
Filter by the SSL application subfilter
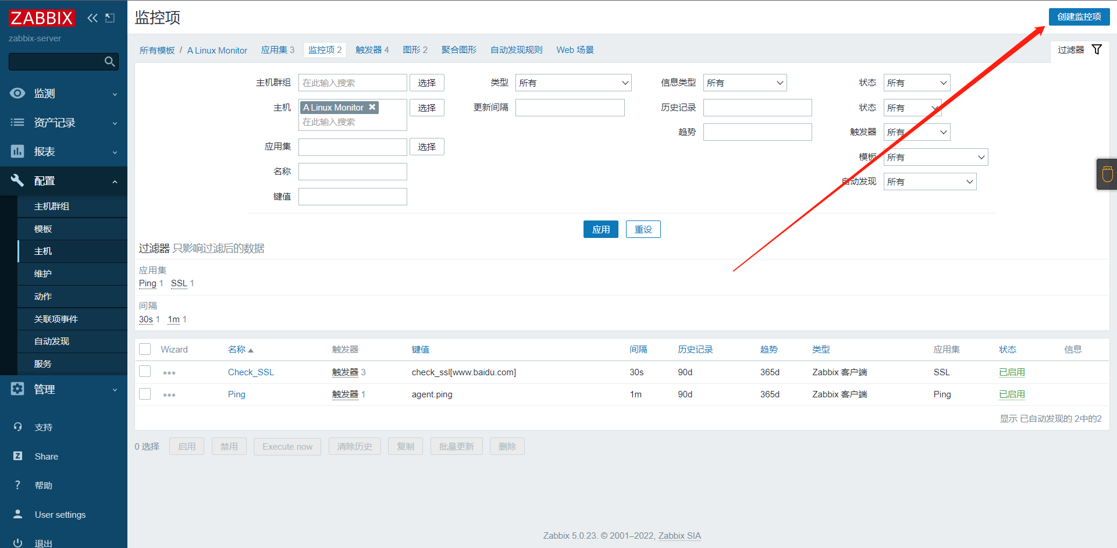click(x=179, y=283)
